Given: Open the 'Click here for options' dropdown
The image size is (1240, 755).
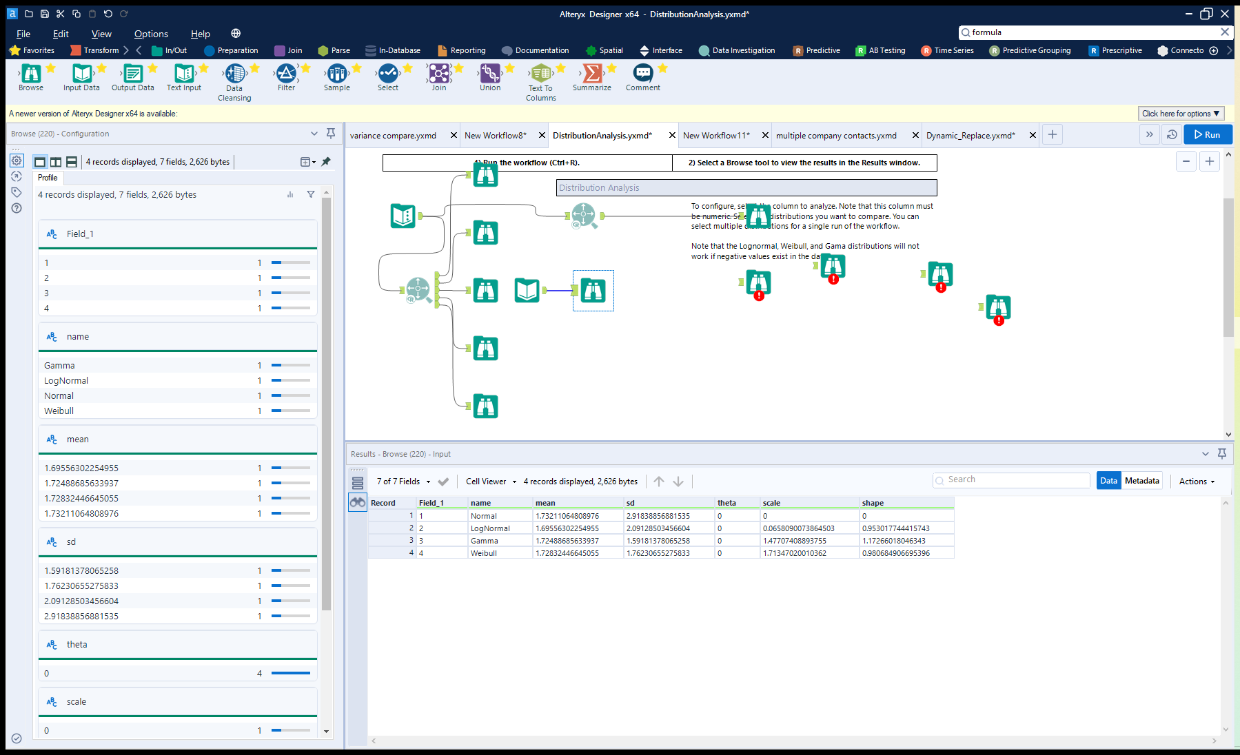Looking at the screenshot, I should click(1180, 113).
